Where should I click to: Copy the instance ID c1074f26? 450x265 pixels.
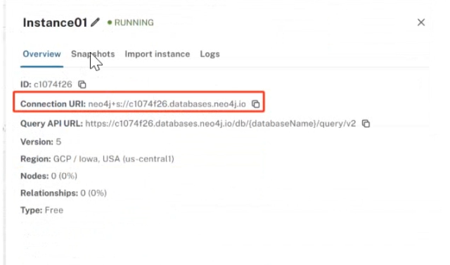coord(82,84)
